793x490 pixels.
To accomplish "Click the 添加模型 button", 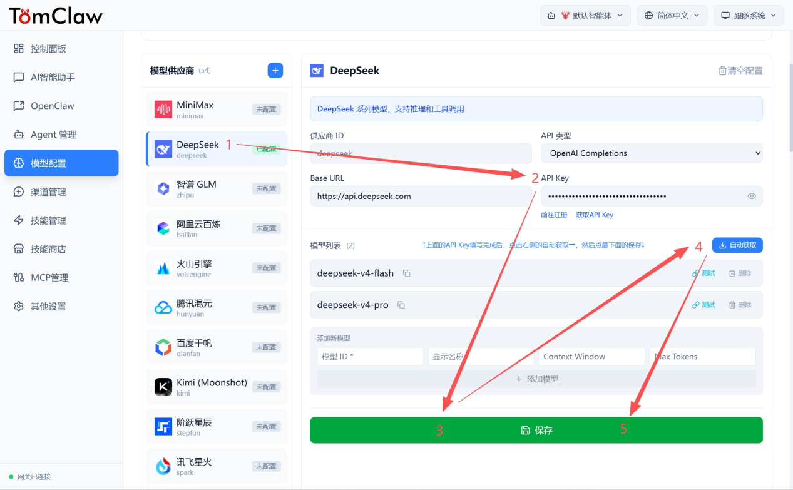I will click(536, 379).
